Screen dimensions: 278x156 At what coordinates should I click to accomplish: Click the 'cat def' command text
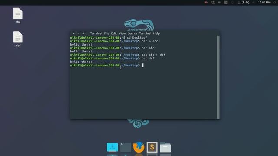click(148, 58)
